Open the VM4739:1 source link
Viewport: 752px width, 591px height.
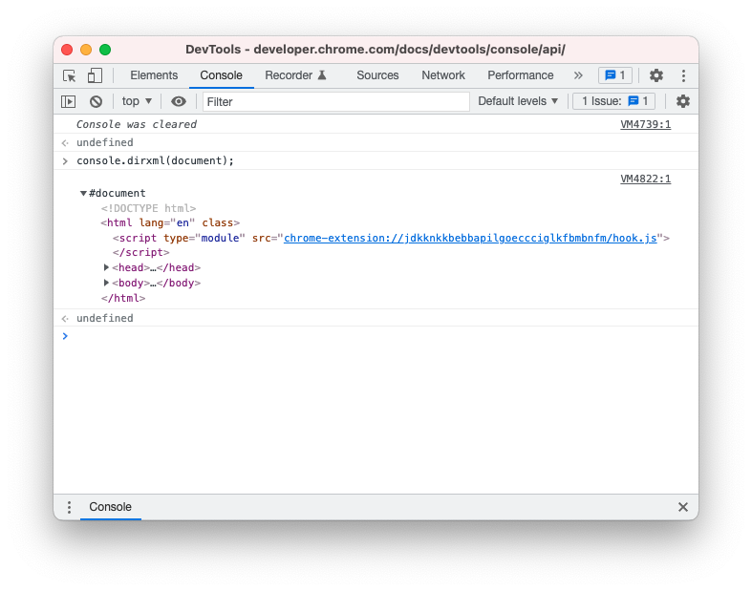(x=645, y=125)
